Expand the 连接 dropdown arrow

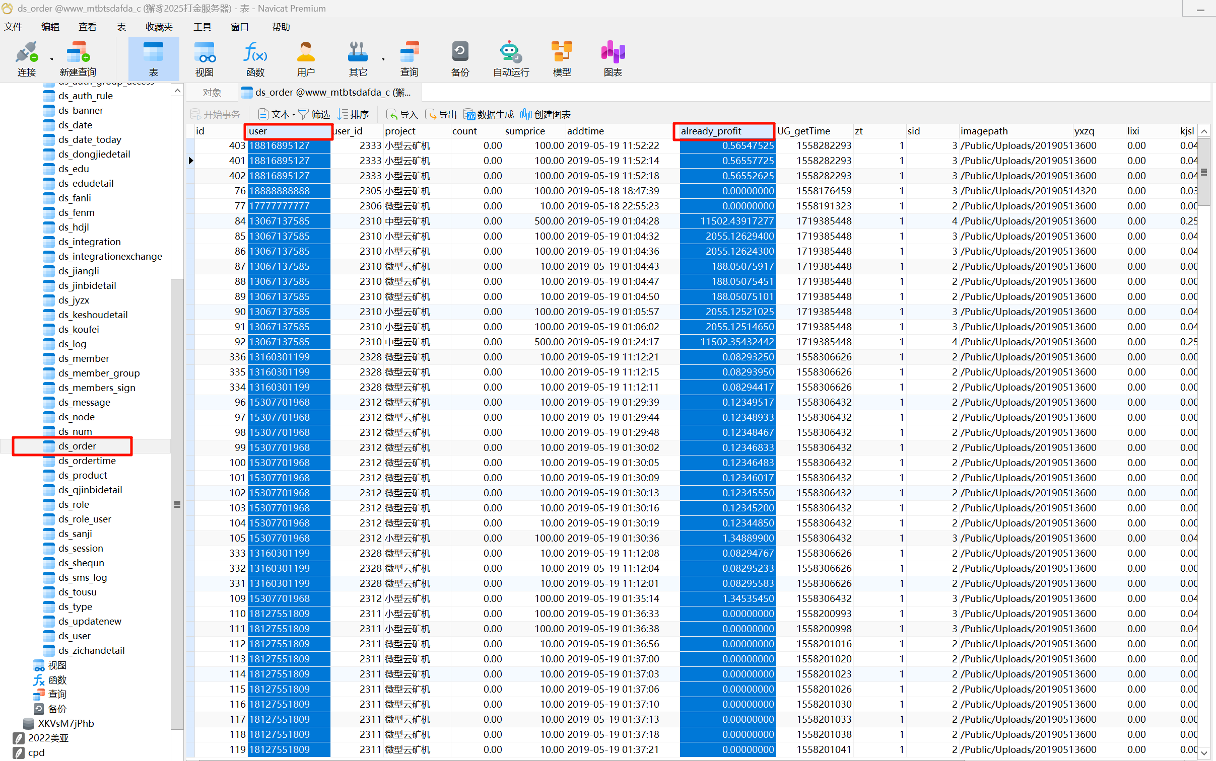pos(52,59)
